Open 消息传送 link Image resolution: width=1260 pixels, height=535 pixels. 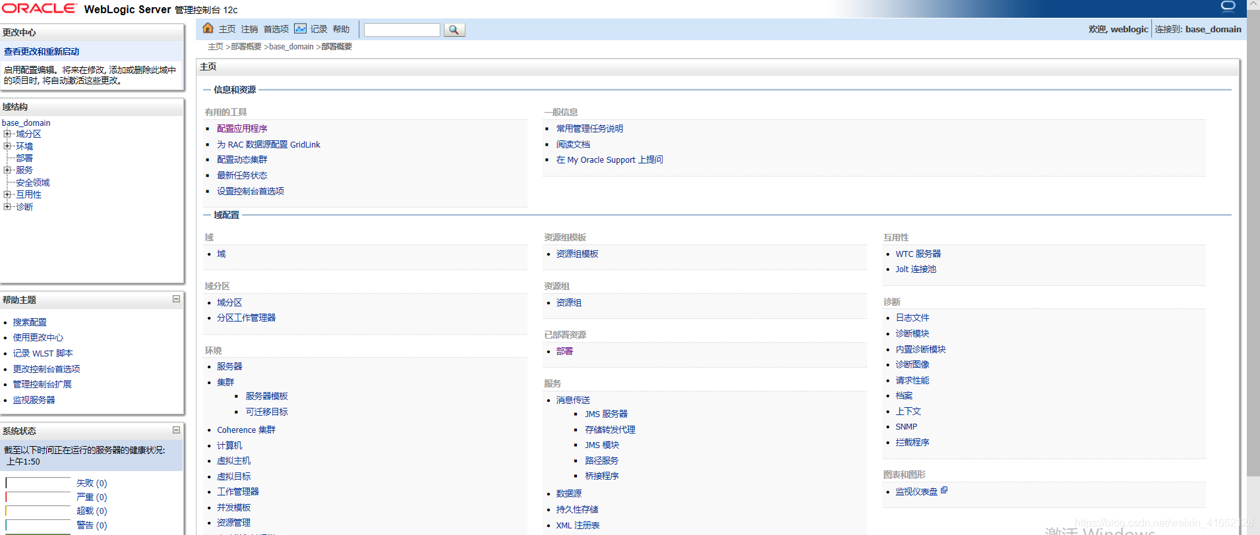pos(573,400)
